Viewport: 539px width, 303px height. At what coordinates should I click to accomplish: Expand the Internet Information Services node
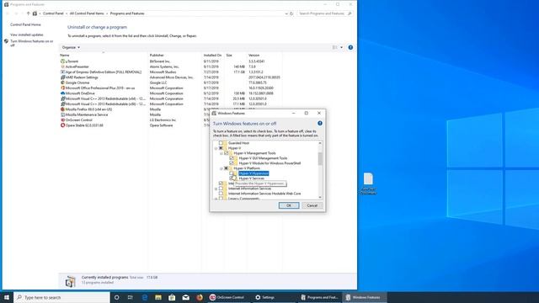coord(216,189)
